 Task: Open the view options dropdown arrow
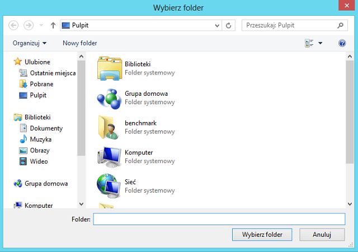pos(321,43)
